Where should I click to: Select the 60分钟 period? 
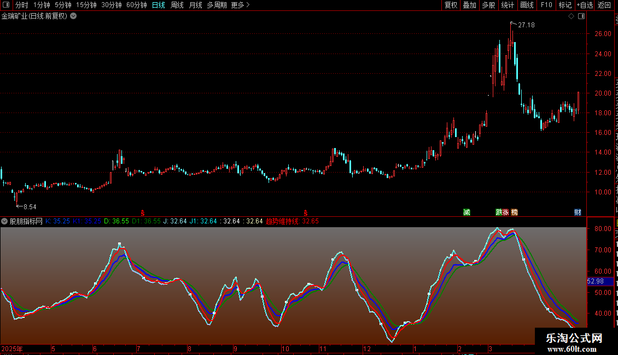coord(137,5)
